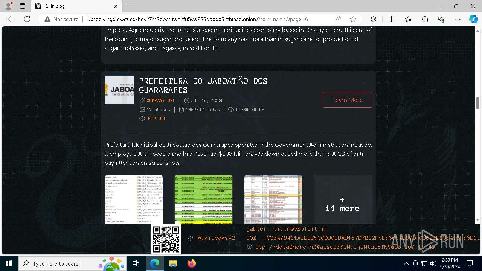Click the TOX ID text in footer
Screen dimensions: 482x271
coord(363,238)
